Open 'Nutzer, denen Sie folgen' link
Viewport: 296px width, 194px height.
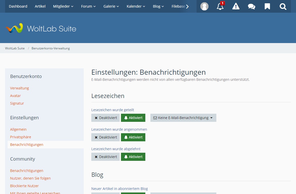30,178
